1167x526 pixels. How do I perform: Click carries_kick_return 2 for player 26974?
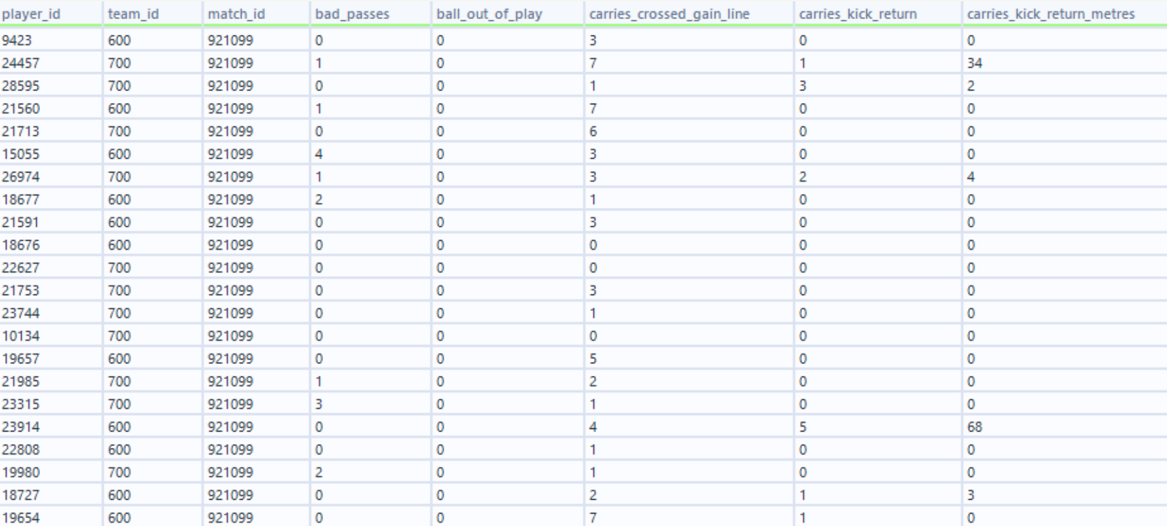tap(878, 177)
